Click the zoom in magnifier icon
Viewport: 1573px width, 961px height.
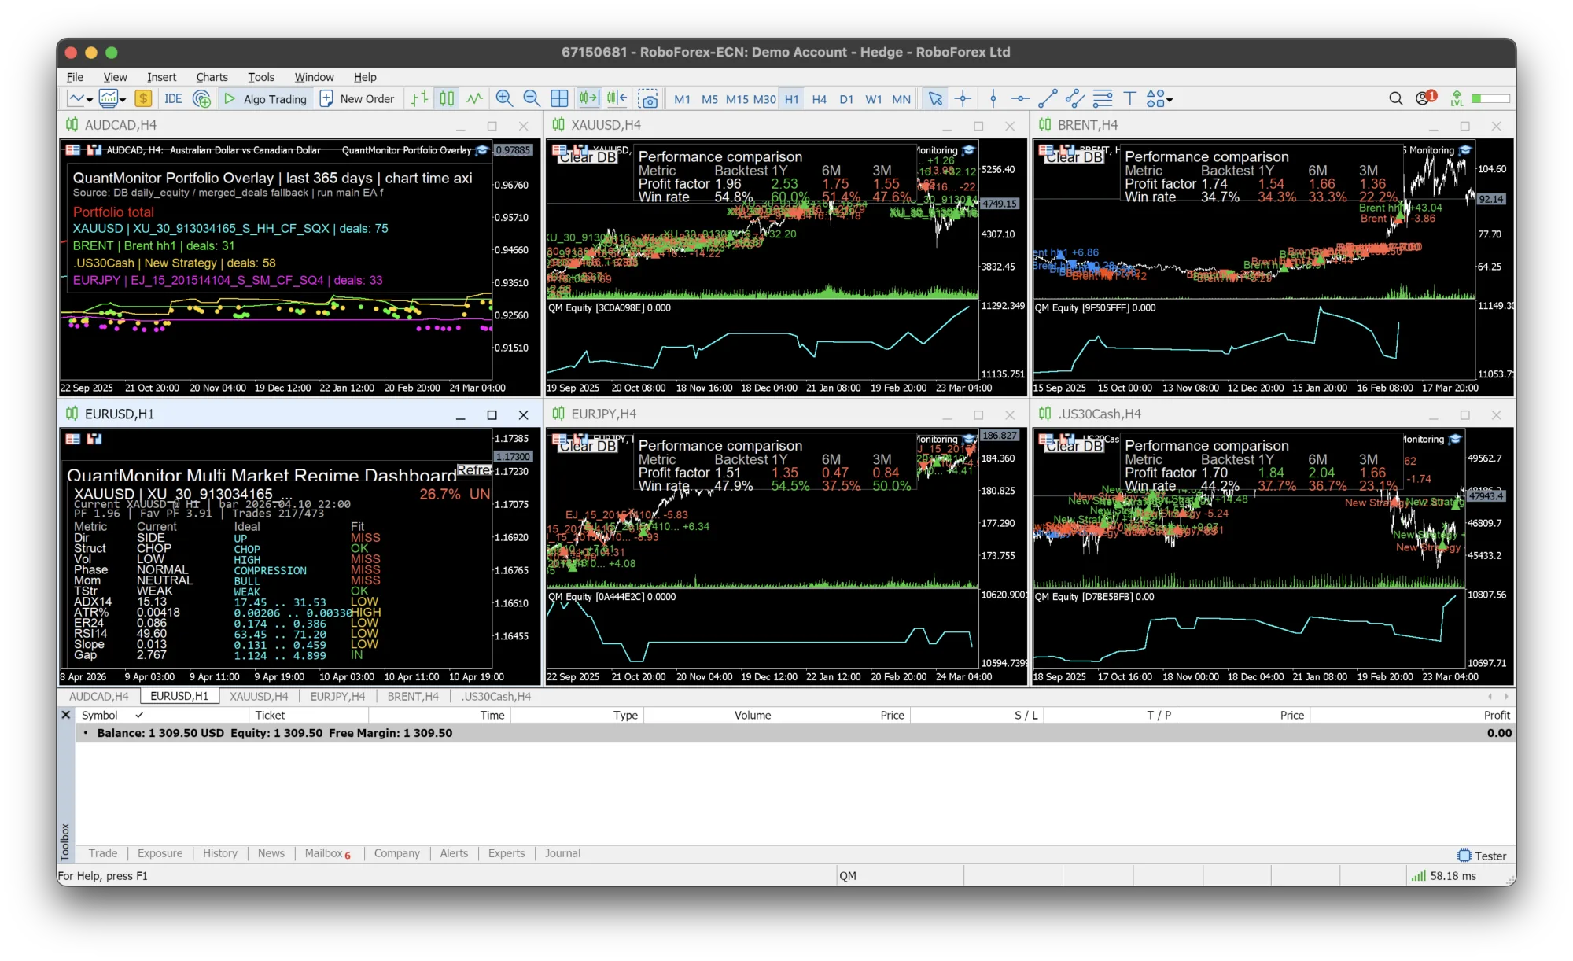click(504, 98)
